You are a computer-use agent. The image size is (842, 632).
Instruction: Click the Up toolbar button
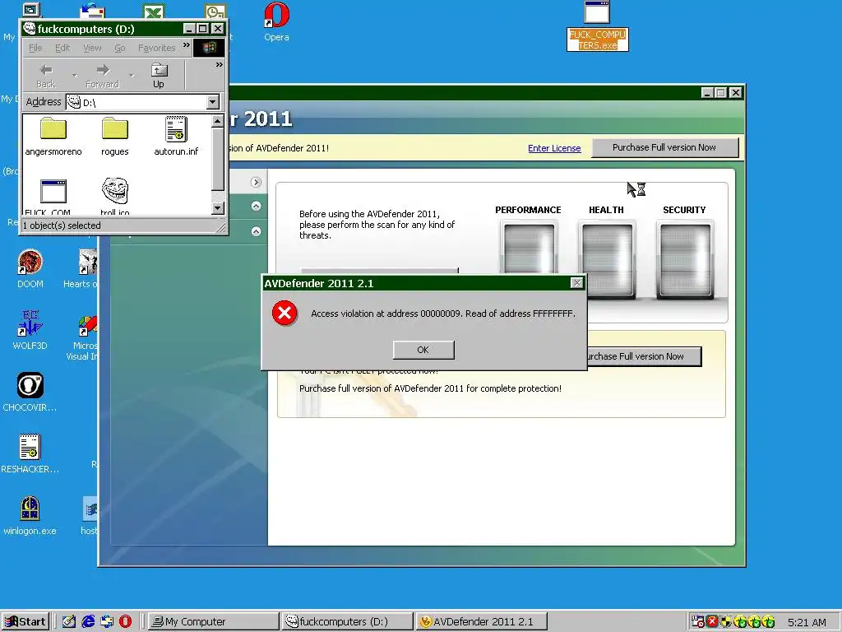(159, 76)
